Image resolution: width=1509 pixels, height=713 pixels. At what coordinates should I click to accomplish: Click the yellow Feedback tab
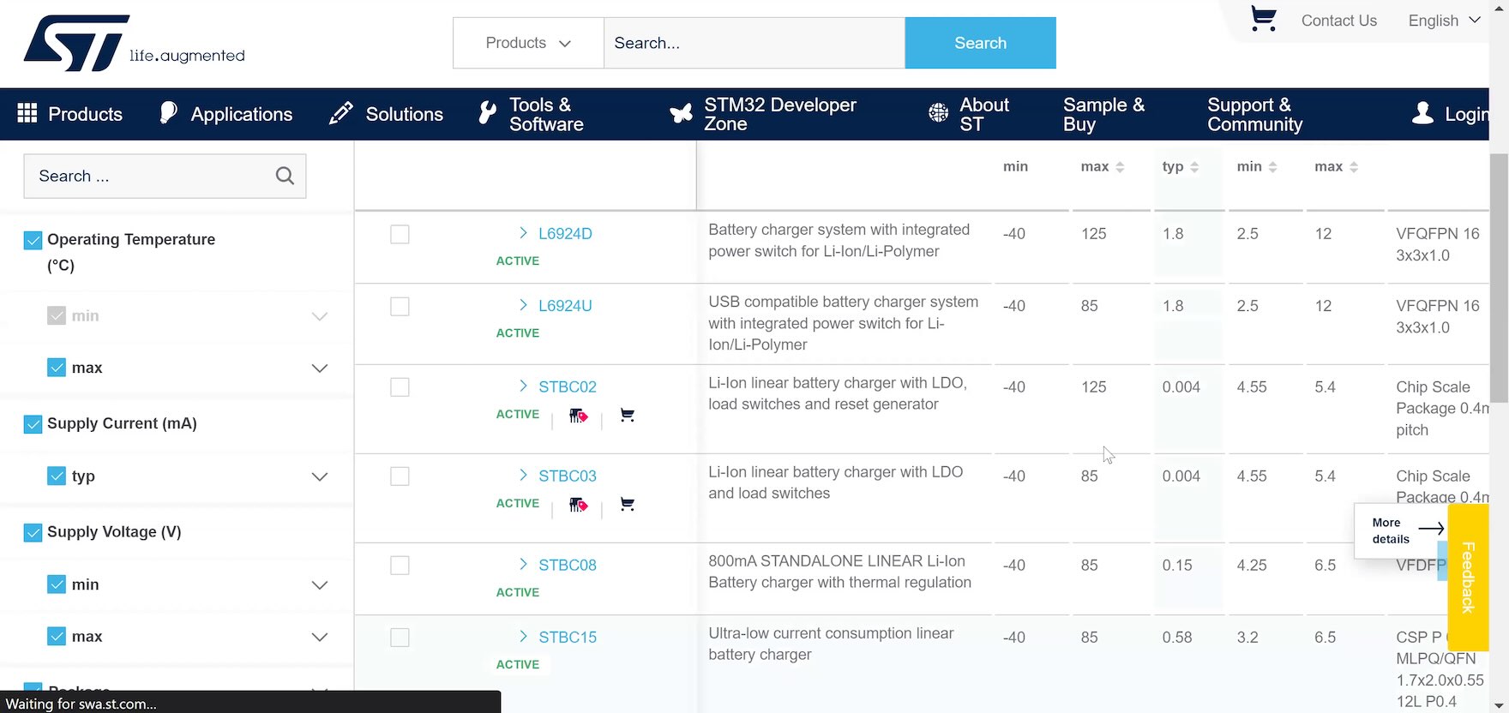[x=1468, y=577]
